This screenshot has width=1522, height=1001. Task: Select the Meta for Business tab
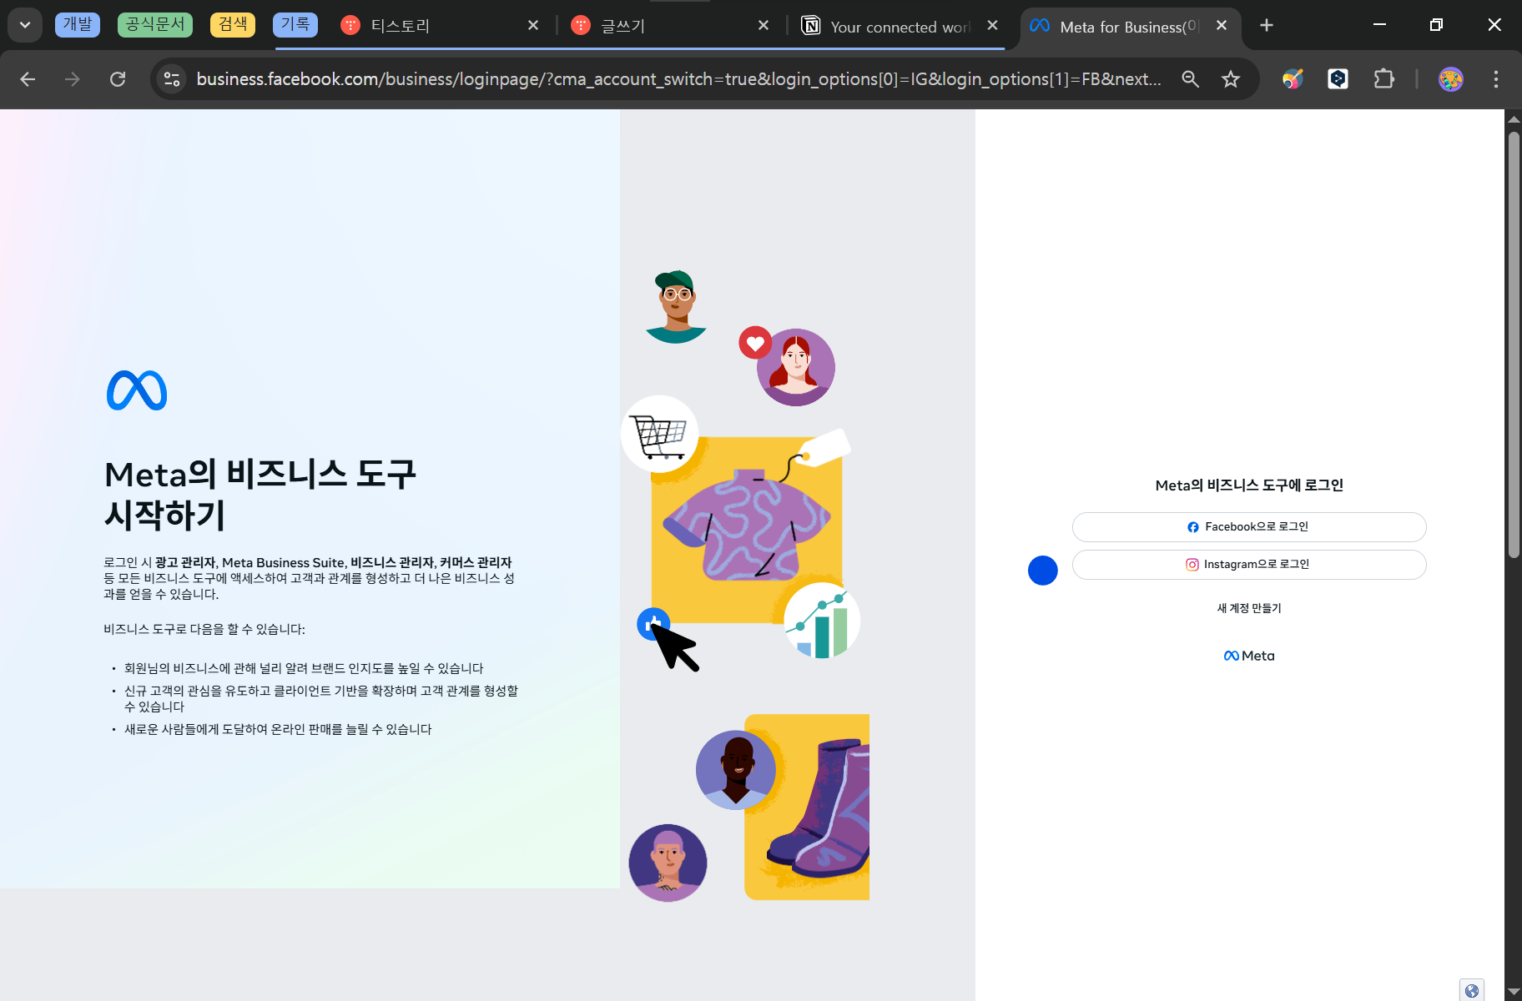click(x=1127, y=26)
